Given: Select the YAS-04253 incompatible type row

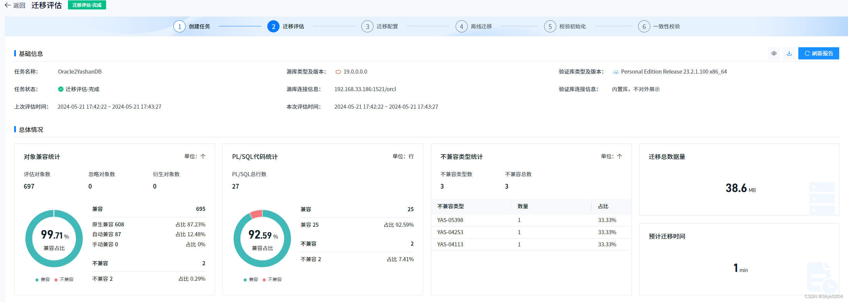Looking at the screenshot, I should (531, 232).
